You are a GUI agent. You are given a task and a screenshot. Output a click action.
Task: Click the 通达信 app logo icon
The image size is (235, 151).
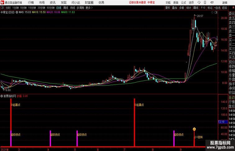(x=2, y=2)
